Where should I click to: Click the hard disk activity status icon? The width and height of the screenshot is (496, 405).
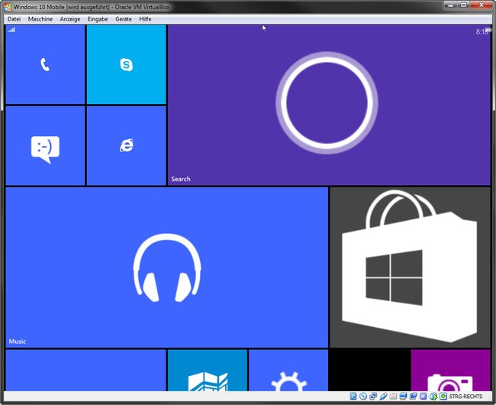pyautogui.click(x=353, y=396)
